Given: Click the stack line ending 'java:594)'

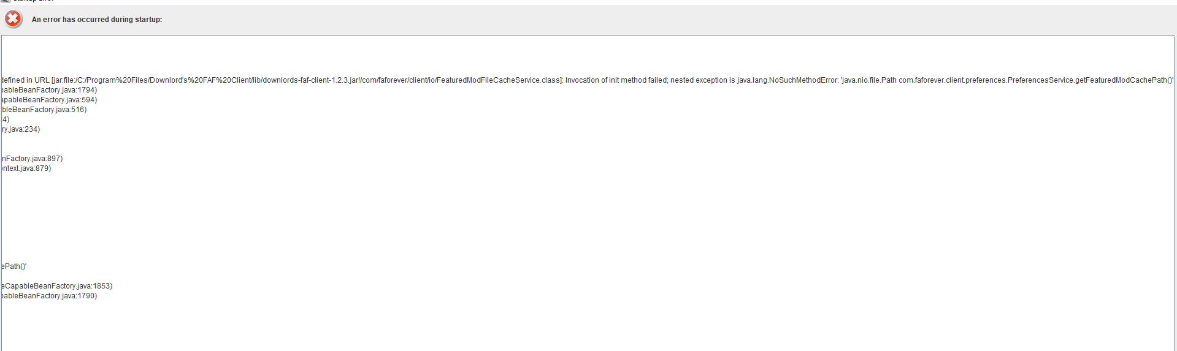Looking at the screenshot, I should (x=49, y=100).
